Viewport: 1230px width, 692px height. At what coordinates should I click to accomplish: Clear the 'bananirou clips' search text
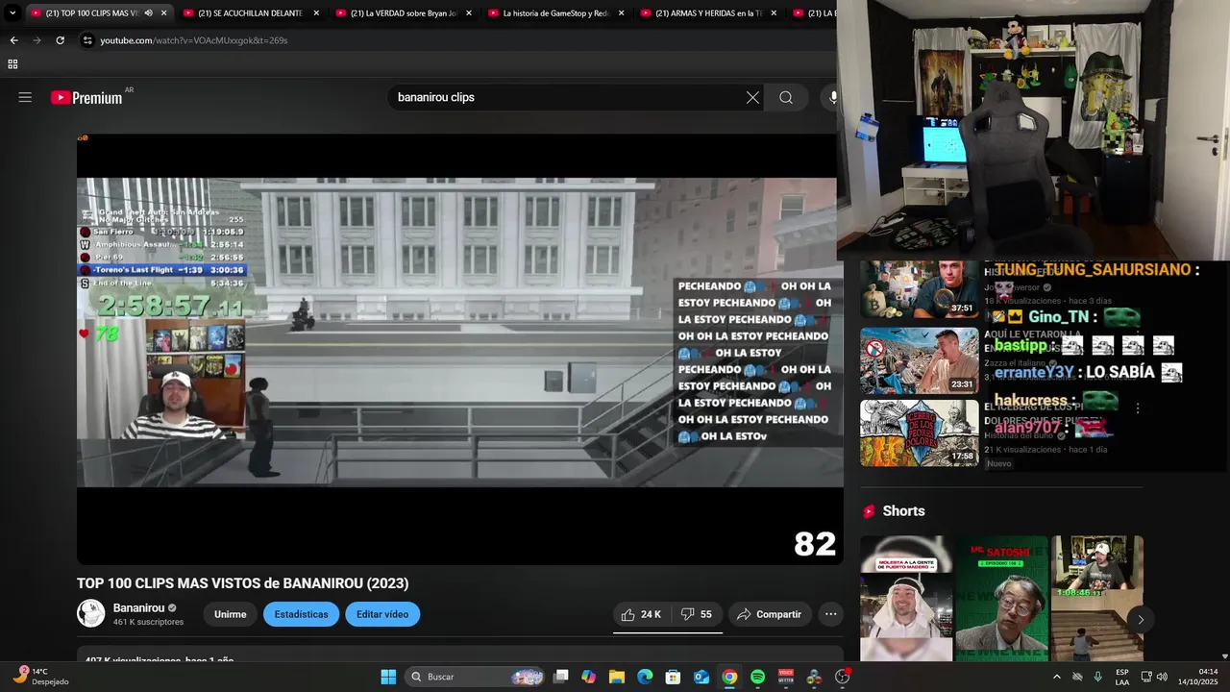click(x=752, y=97)
